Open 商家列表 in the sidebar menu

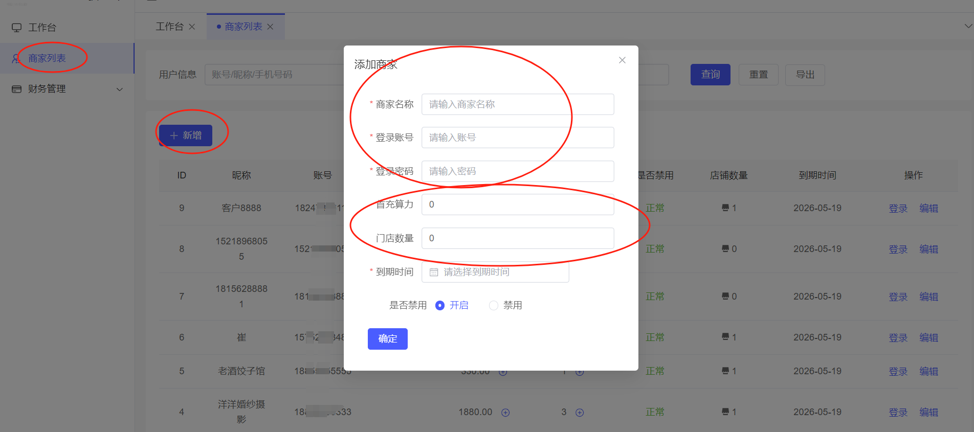pyautogui.click(x=47, y=58)
